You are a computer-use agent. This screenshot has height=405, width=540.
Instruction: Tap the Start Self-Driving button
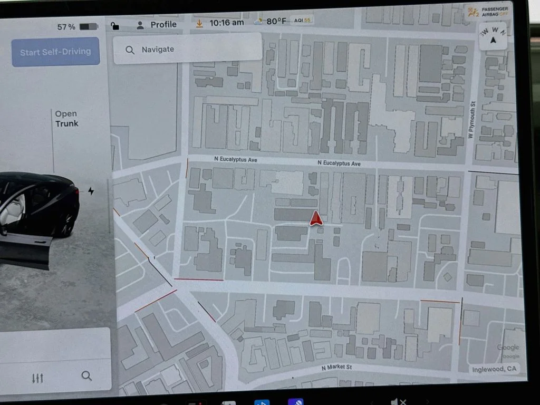[55, 52]
